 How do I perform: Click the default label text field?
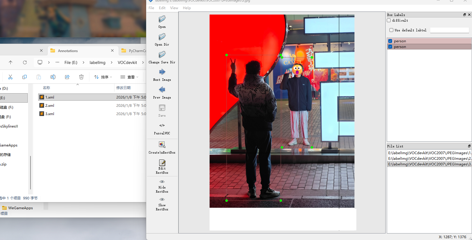[450, 30]
